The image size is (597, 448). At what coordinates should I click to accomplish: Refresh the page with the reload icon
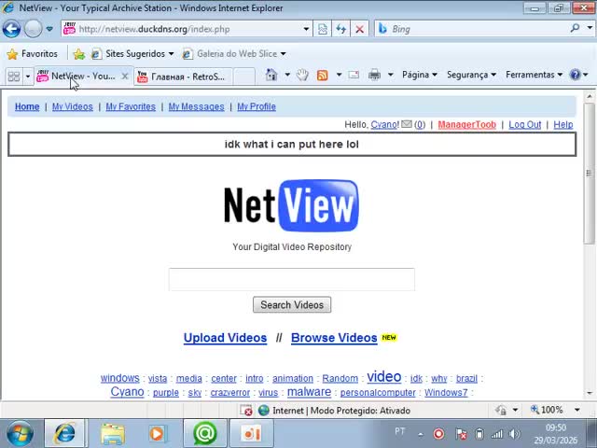click(x=340, y=29)
